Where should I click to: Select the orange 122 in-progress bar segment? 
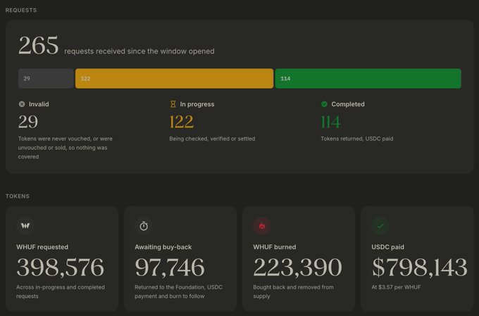pyautogui.click(x=175, y=78)
